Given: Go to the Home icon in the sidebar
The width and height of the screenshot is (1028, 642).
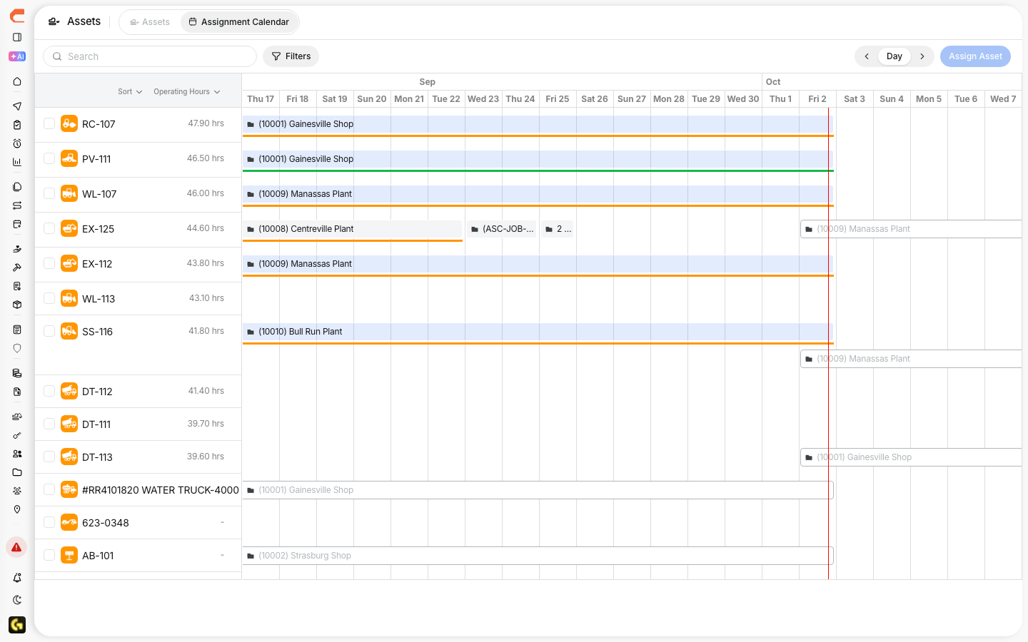Looking at the screenshot, I should pos(17,81).
